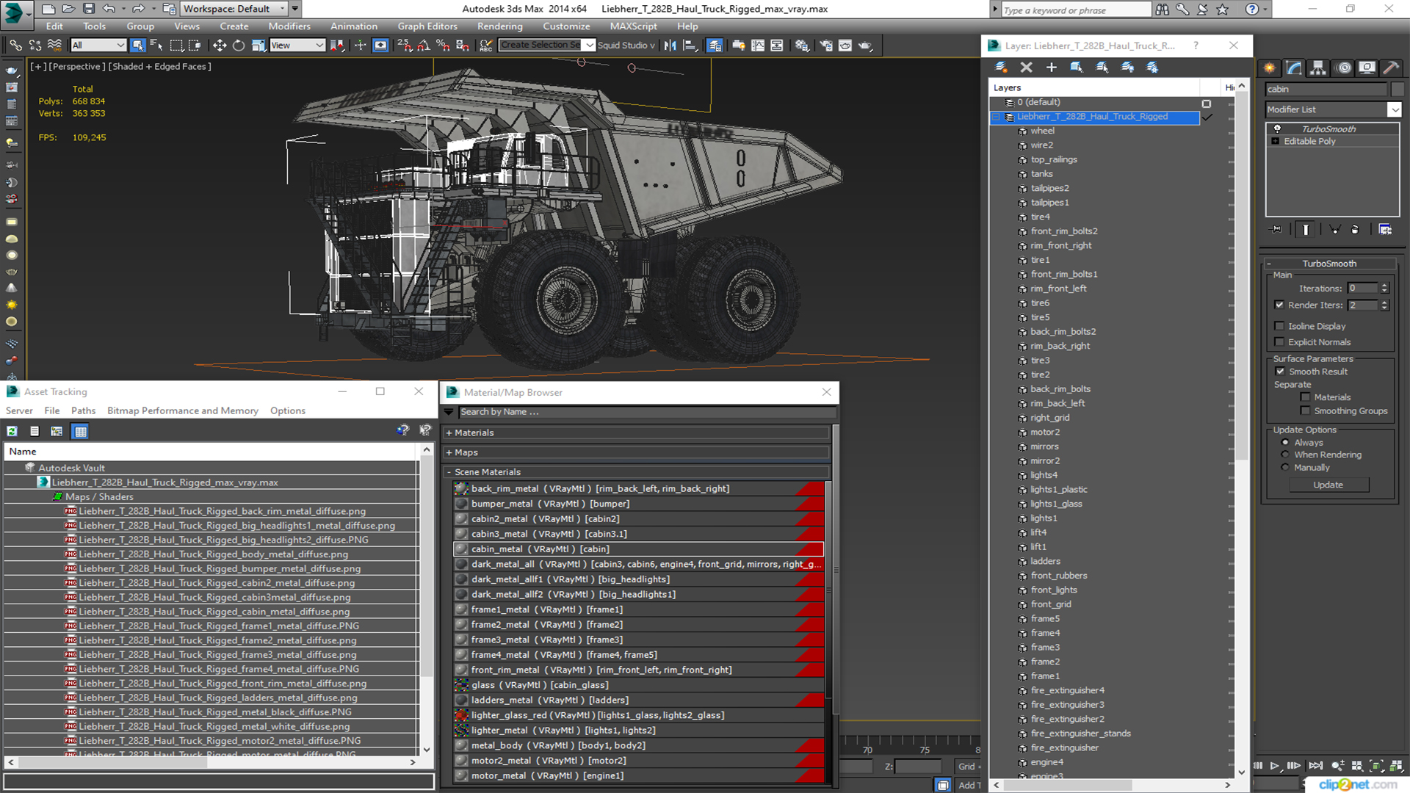This screenshot has height=793, width=1410.
Task: Click the Mirror tool icon
Action: tap(670, 46)
